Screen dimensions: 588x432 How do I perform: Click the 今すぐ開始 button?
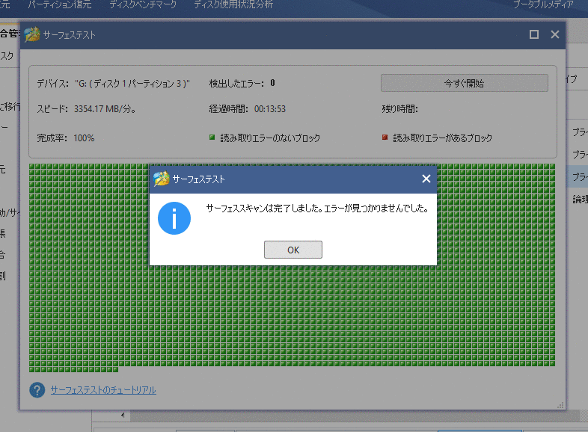click(464, 83)
